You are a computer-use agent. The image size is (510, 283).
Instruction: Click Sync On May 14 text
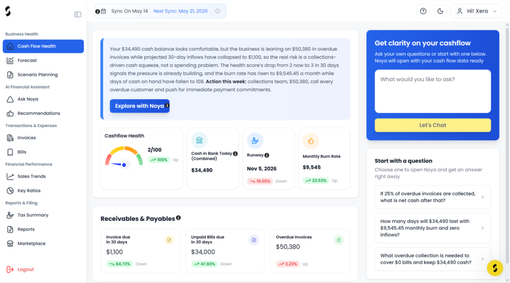click(x=130, y=11)
